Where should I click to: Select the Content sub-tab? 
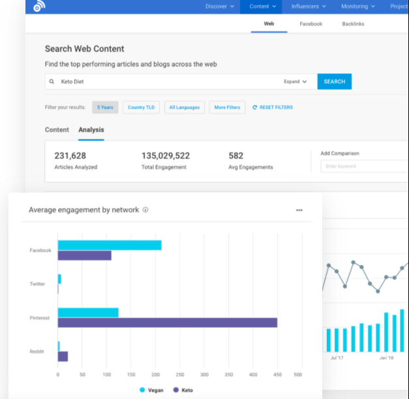pyautogui.click(x=57, y=130)
